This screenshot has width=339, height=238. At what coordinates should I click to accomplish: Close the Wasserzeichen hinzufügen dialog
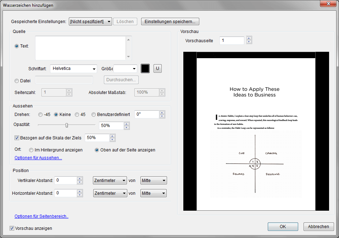328,4
